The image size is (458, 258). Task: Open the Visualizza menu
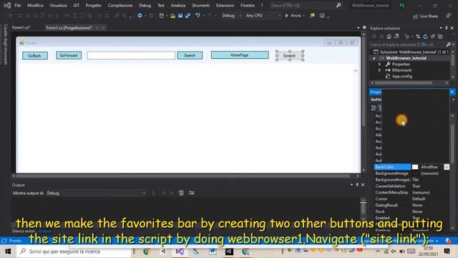pyautogui.click(x=58, y=6)
